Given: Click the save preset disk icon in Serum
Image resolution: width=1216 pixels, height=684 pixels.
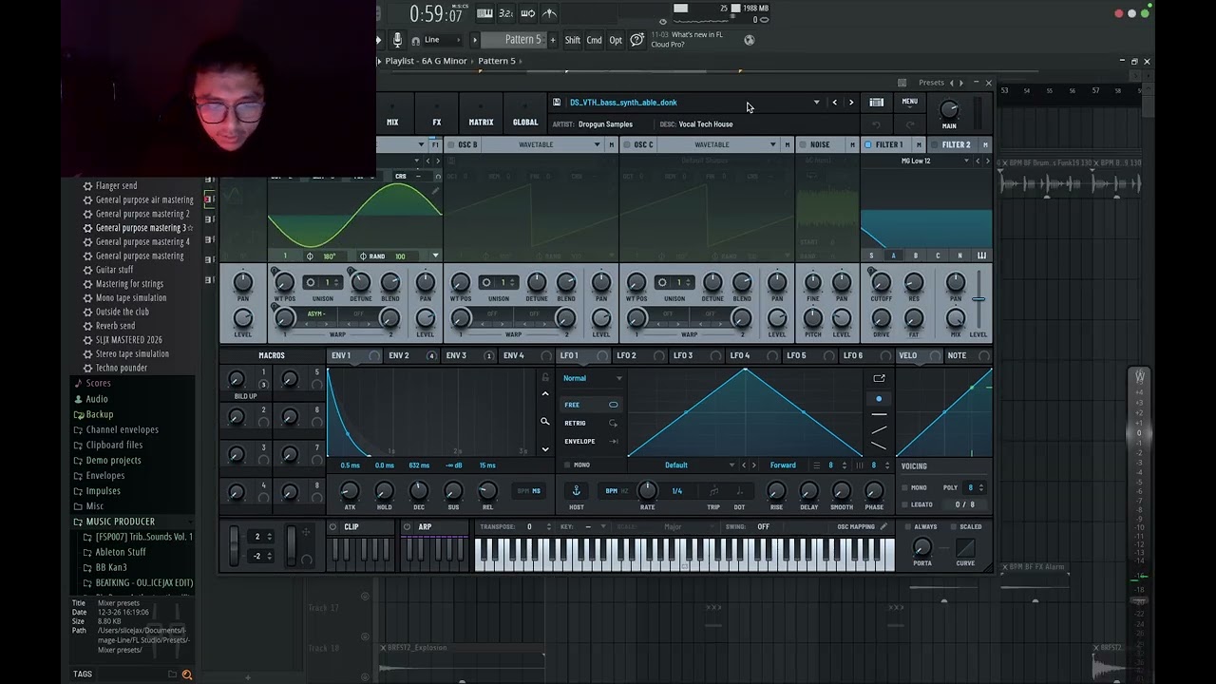Looking at the screenshot, I should (x=556, y=103).
